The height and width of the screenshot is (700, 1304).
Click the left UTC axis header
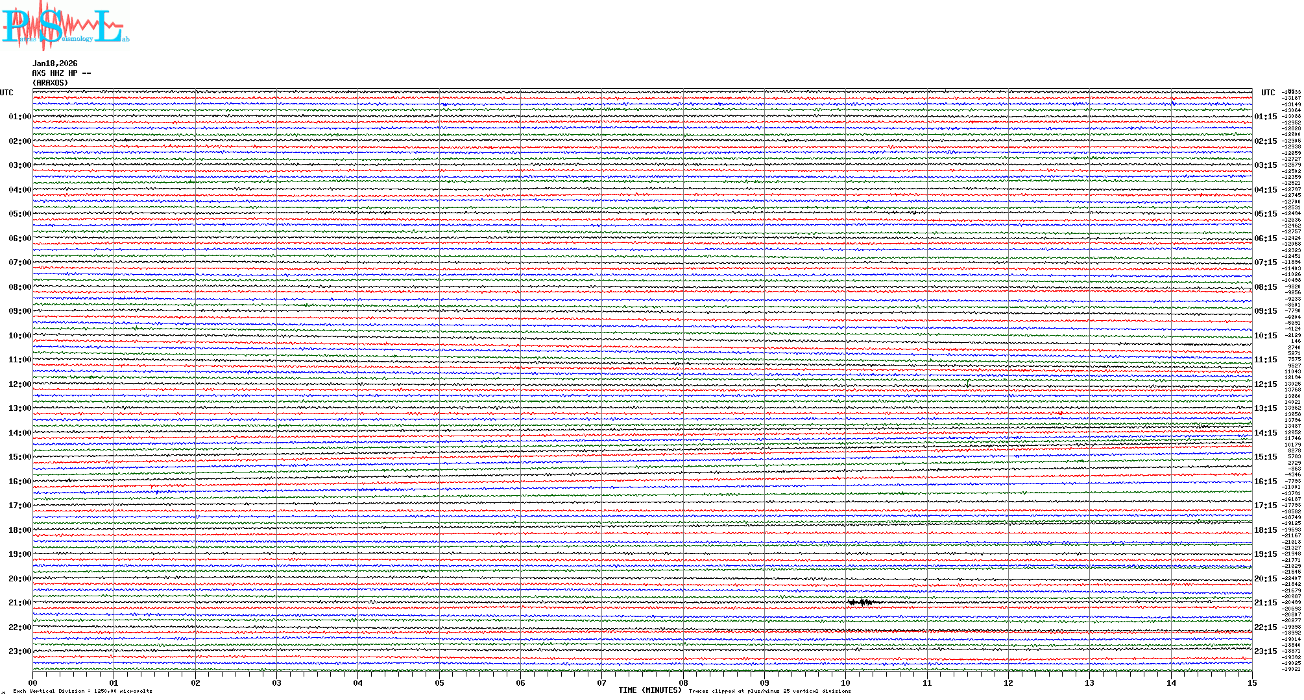[6, 93]
